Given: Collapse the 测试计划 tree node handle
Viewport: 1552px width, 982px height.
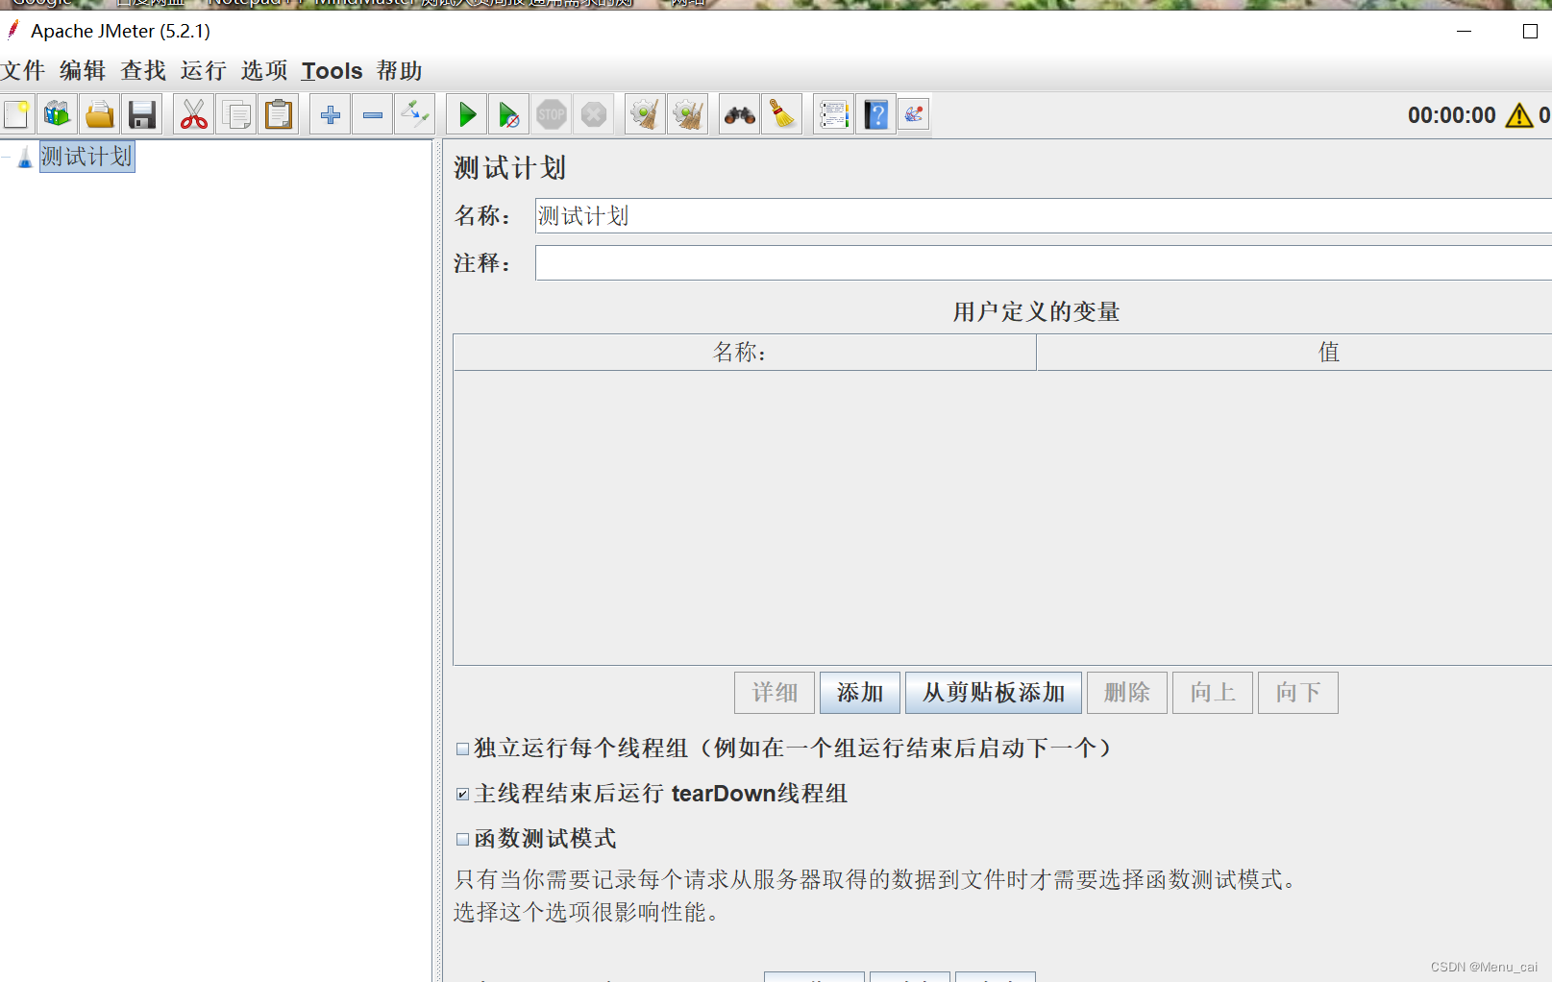Looking at the screenshot, I should [x=6, y=157].
